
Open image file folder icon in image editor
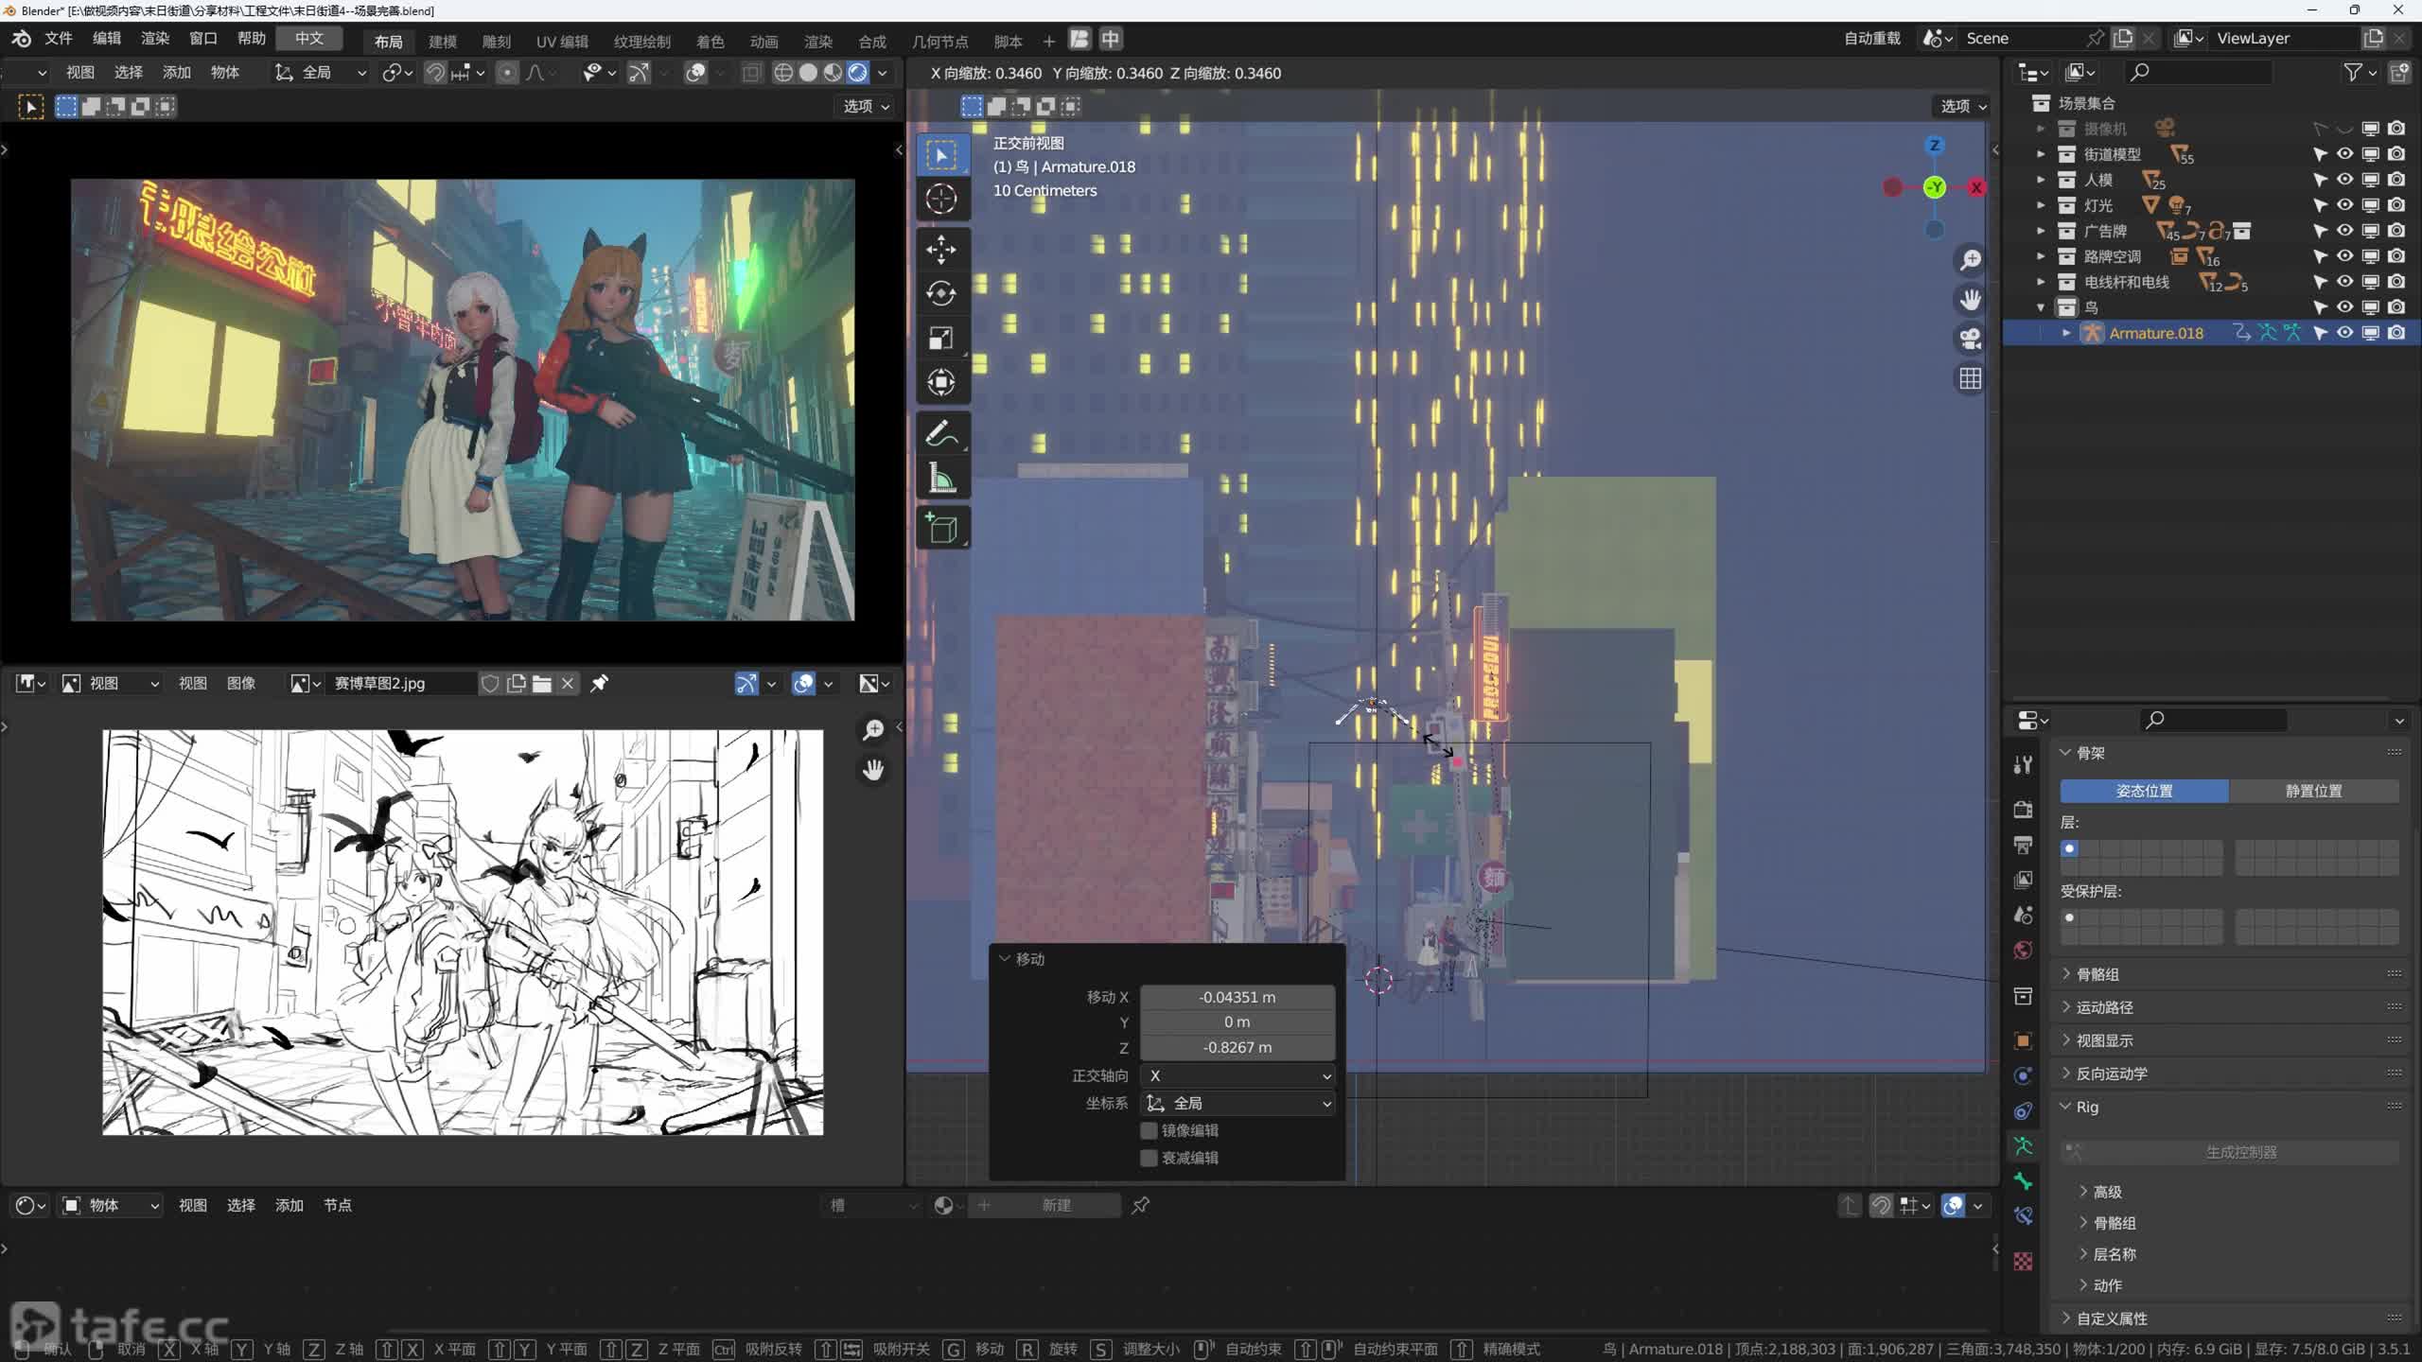pos(542,683)
